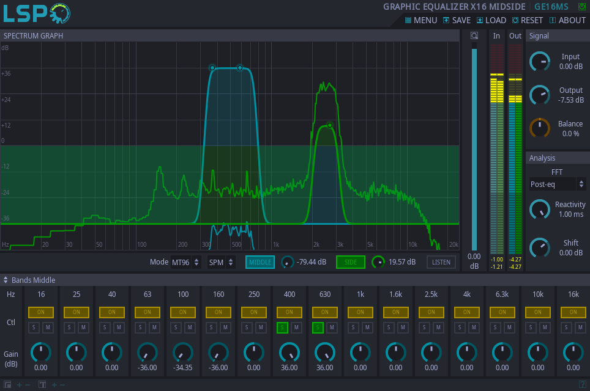Click the LISTEN button
The height and width of the screenshot is (391, 590).
(x=441, y=262)
